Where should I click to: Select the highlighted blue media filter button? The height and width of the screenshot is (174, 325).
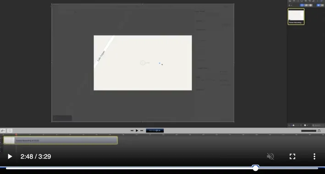pyautogui.click(x=302, y=5)
